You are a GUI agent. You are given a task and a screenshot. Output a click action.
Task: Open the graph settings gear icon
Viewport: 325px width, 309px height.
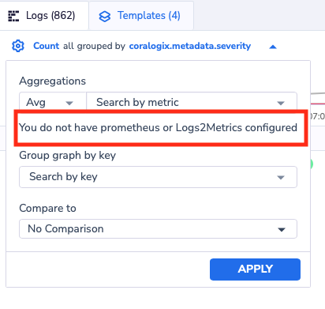[x=18, y=46]
